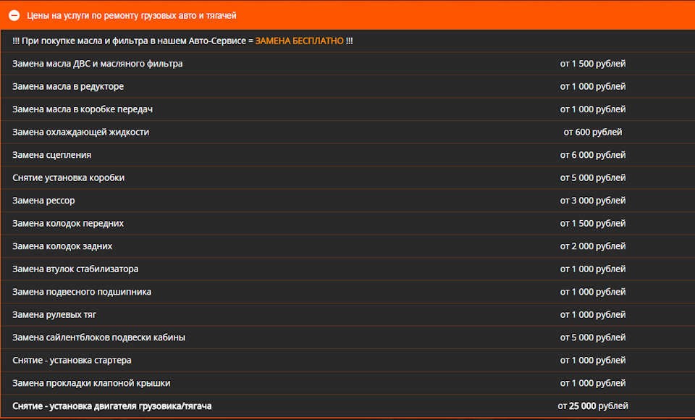Click the price for 'Снятие установка коробки'
695x420 pixels.
pyautogui.click(x=593, y=178)
